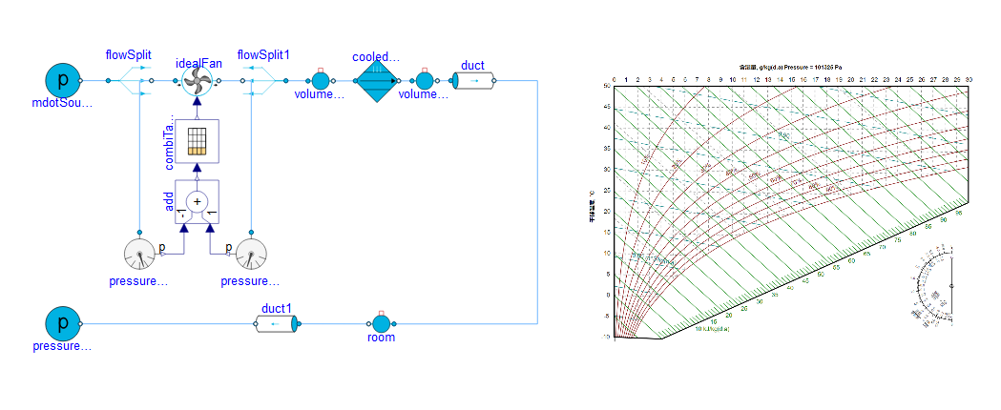Click the bottom-left pressure source block
This screenshot has width=1001, height=410.
(x=63, y=323)
